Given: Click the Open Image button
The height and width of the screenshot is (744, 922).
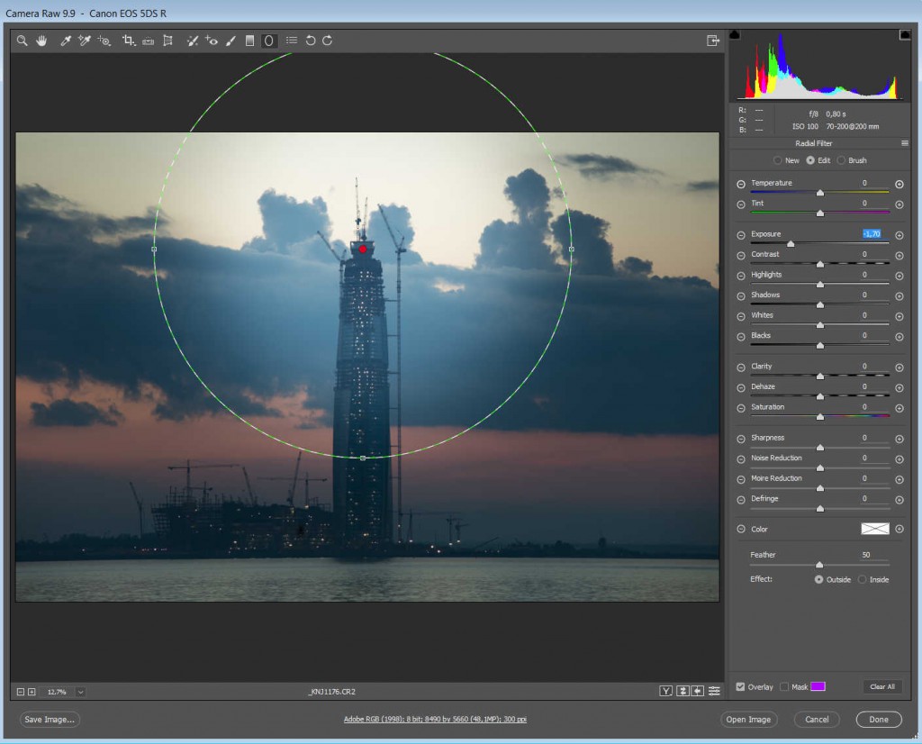Looking at the screenshot, I should [748, 719].
